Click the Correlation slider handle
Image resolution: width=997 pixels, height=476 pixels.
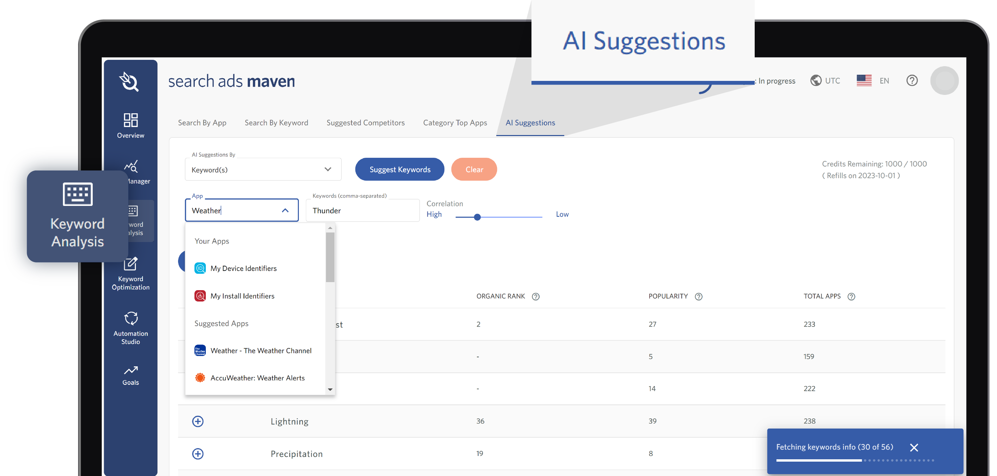[477, 217]
